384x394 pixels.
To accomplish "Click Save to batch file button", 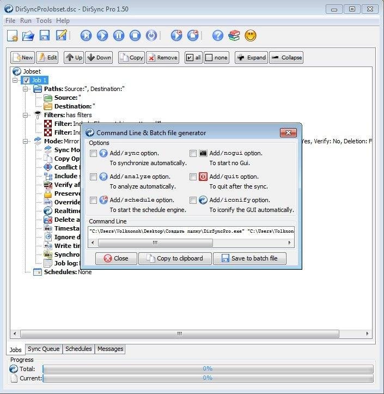I will pyautogui.click(x=249, y=258).
